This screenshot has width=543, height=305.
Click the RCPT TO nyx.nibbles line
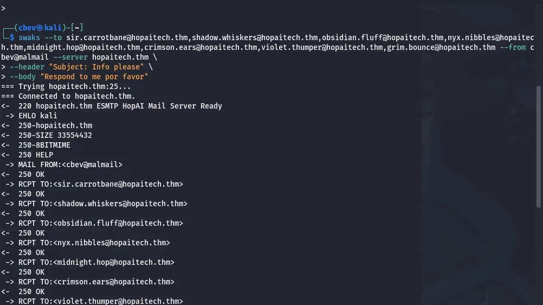(x=94, y=243)
